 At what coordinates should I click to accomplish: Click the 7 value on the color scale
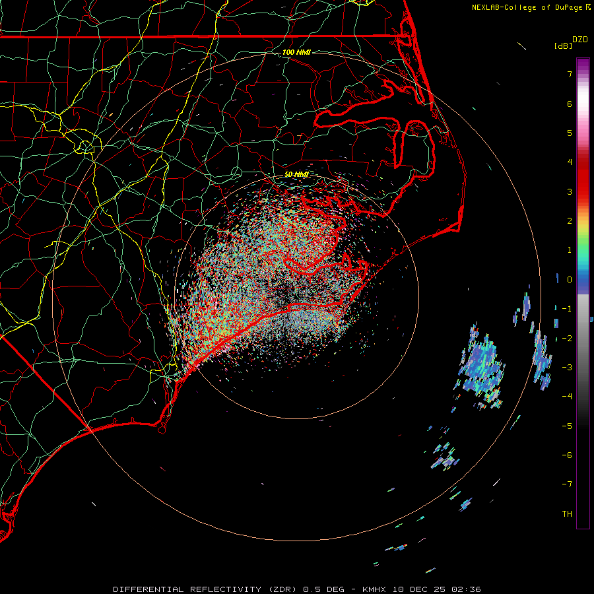(570, 74)
